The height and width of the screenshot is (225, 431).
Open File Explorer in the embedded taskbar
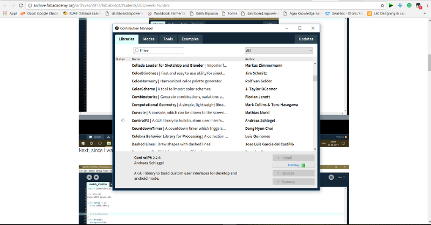point(109,143)
